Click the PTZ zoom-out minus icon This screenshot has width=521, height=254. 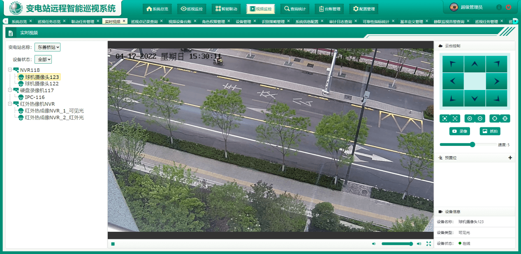480,118
